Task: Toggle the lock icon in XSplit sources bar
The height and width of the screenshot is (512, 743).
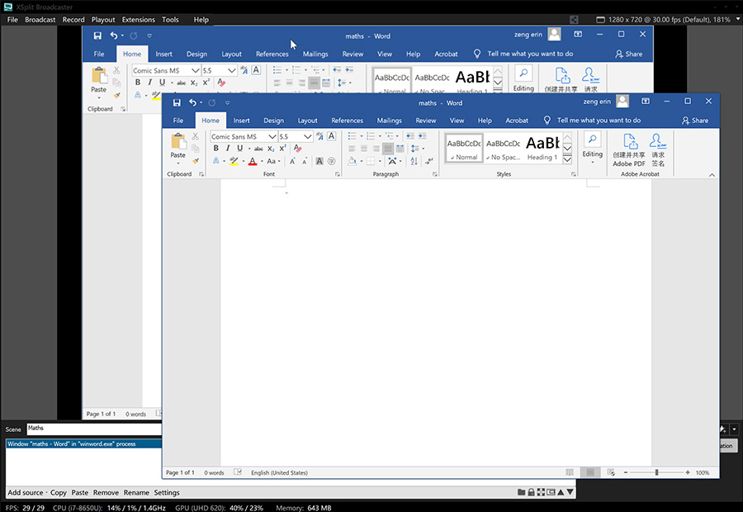Action: click(531, 492)
